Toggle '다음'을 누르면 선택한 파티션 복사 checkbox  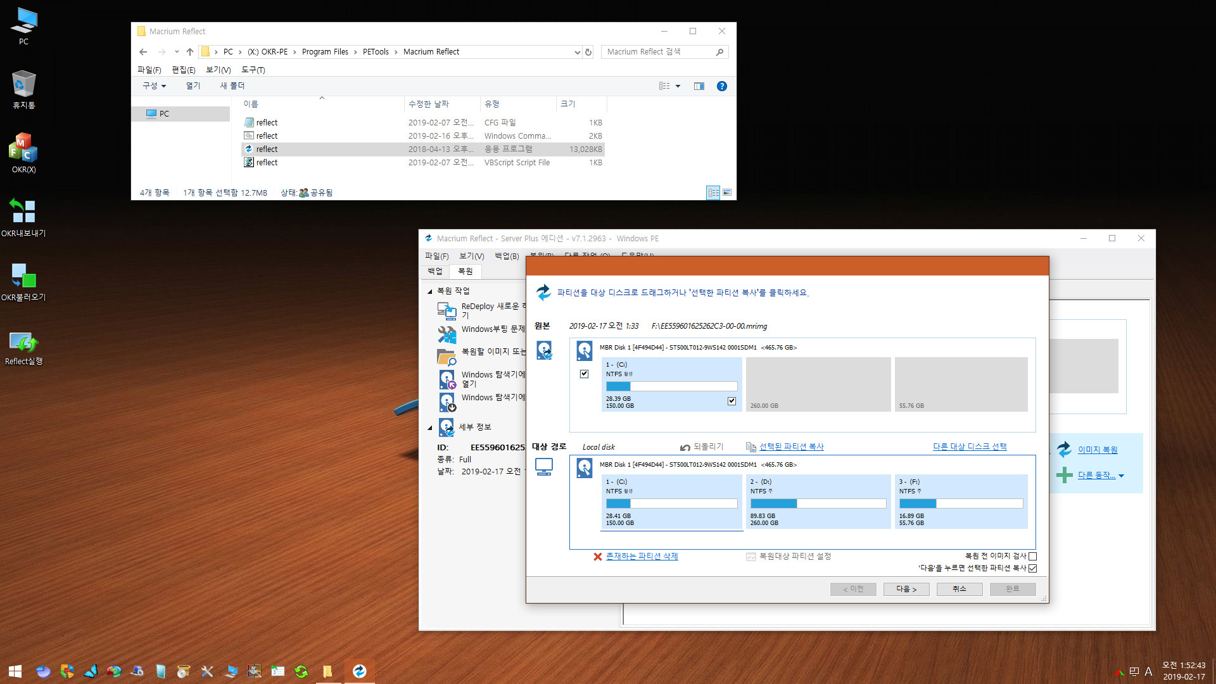(1033, 568)
